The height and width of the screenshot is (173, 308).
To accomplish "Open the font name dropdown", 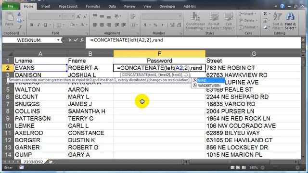I will [x=60, y=16].
